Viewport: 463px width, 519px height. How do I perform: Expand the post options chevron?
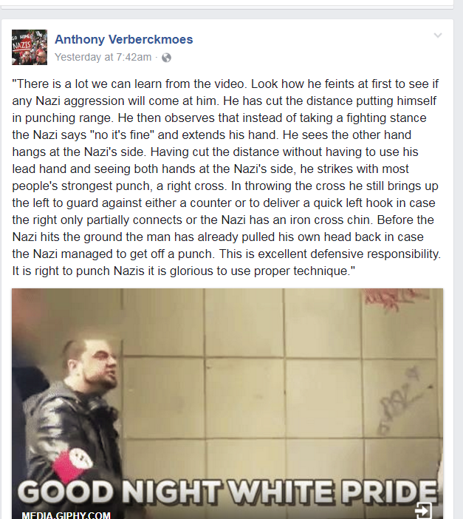438,35
